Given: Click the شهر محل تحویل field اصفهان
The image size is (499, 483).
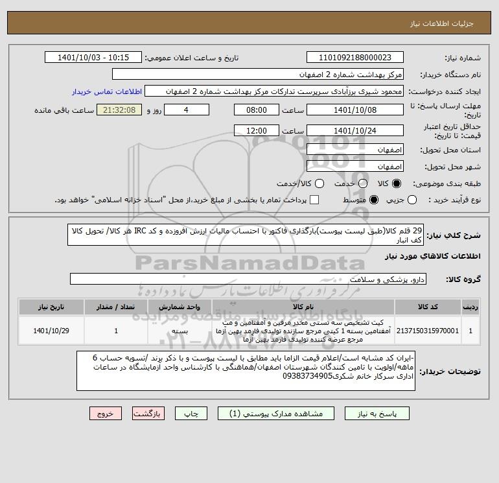Looking at the screenshot, I should [355, 166].
